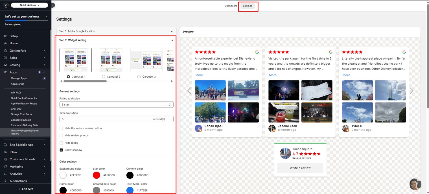Expand the Sales submenu chevron
This screenshot has height=194, width=429.
[x=44, y=58]
